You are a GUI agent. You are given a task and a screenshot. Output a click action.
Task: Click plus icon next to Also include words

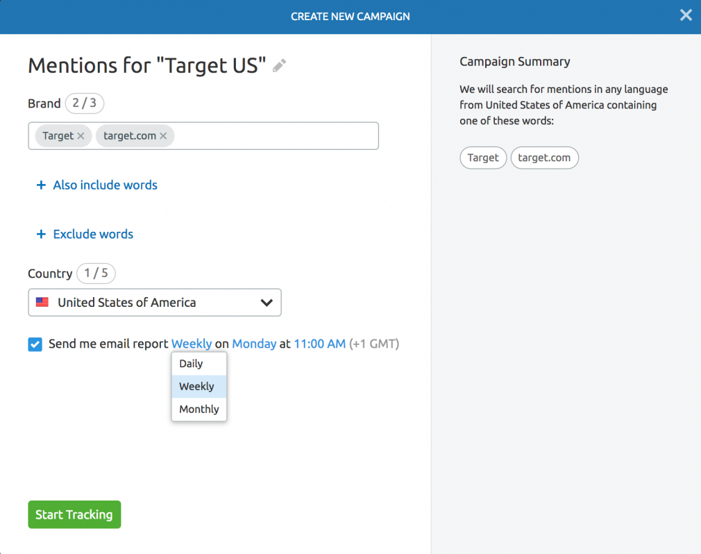click(41, 185)
